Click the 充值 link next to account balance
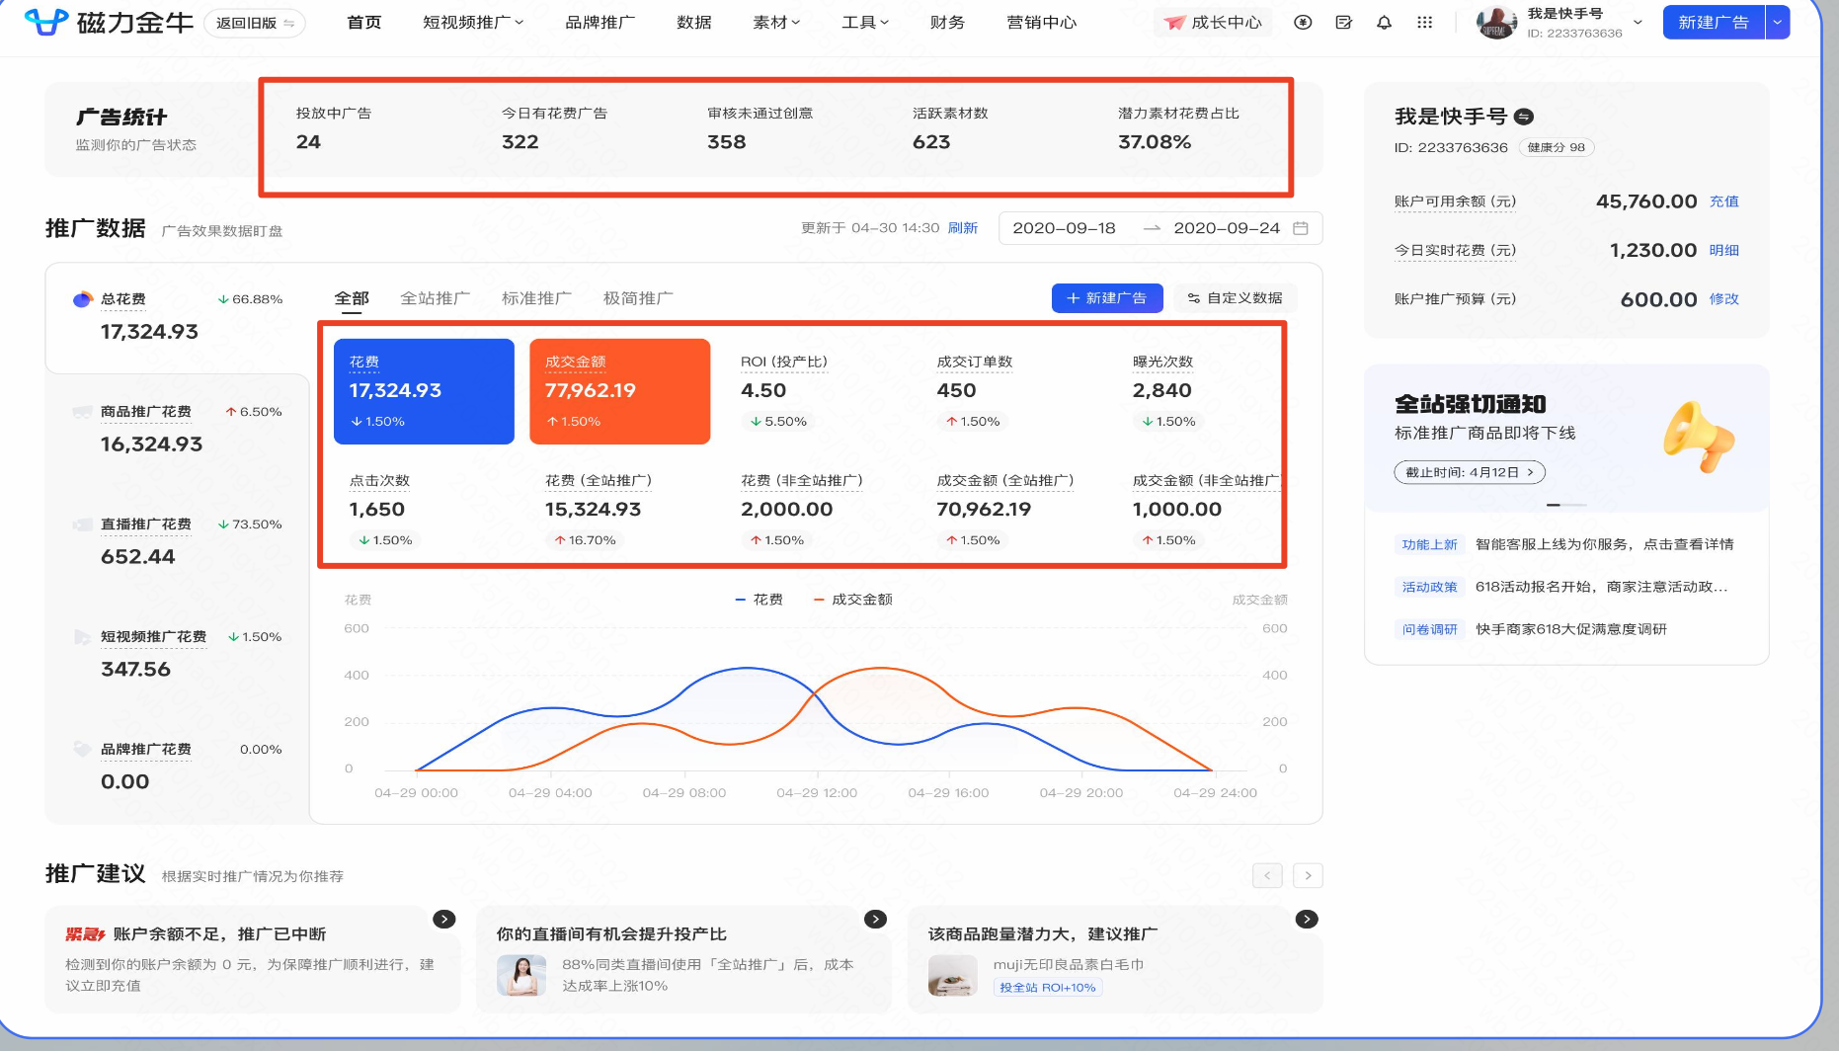Image resolution: width=1839 pixels, height=1051 pixels. [x=1723, y=202]
